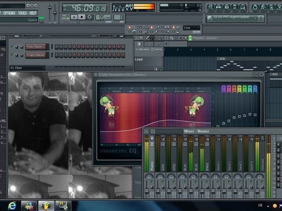The width and height of the screenshot is (282, 211).
Task: Open first mixer effect slot arrow
Action: pyautogui.click(x=278, y=145)
